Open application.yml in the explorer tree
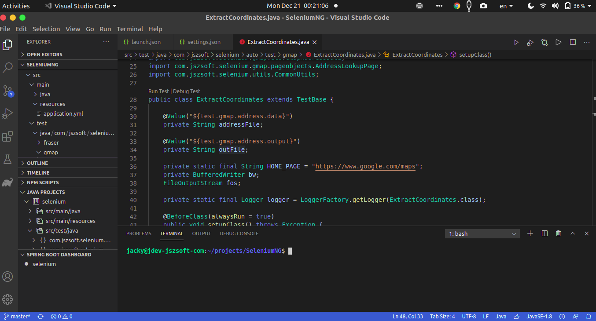Image resolution: width=596 pixels, height=321 pixels. tap(63, 113)
